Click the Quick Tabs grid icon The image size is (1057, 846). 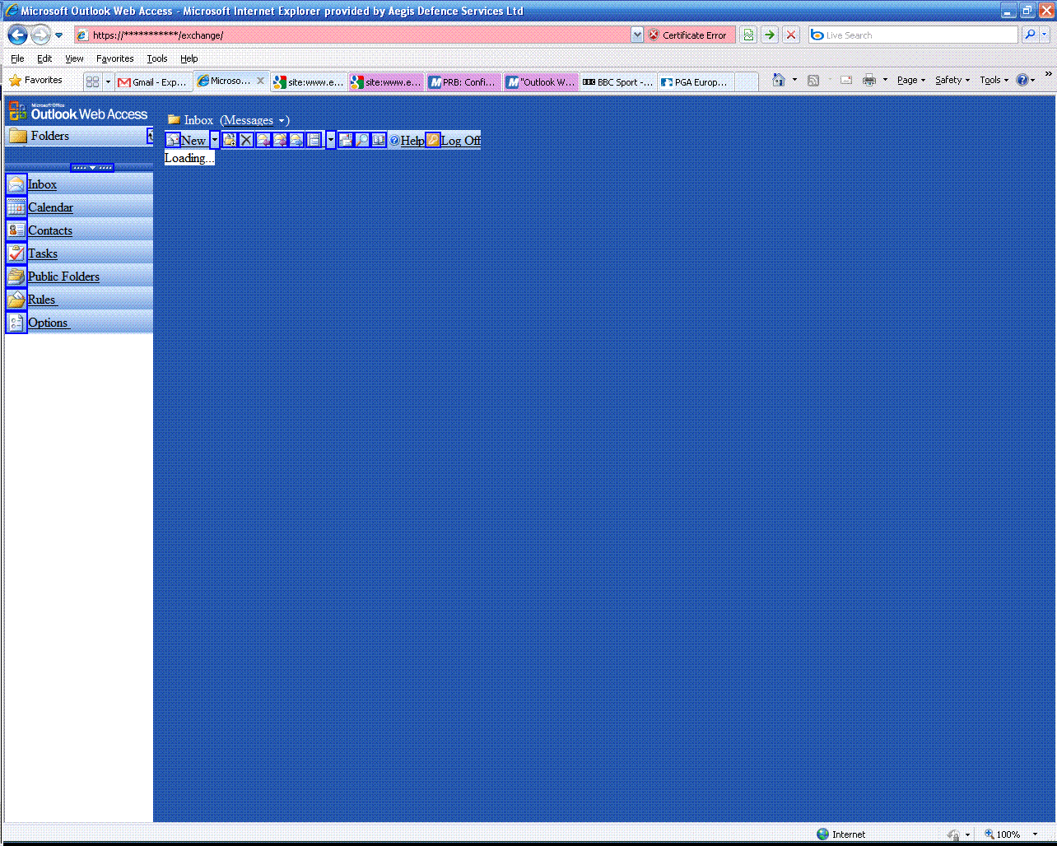point(92,81)
